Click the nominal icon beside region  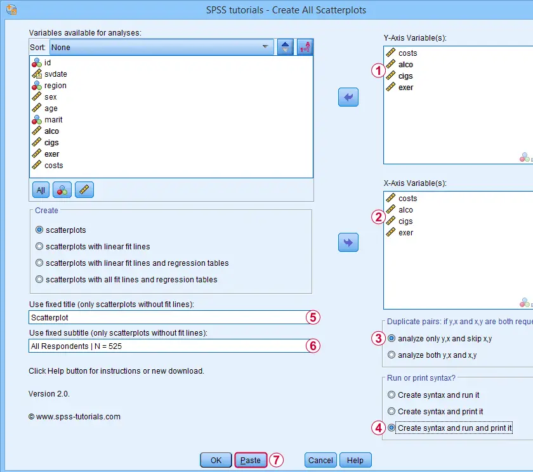point(37,86)
